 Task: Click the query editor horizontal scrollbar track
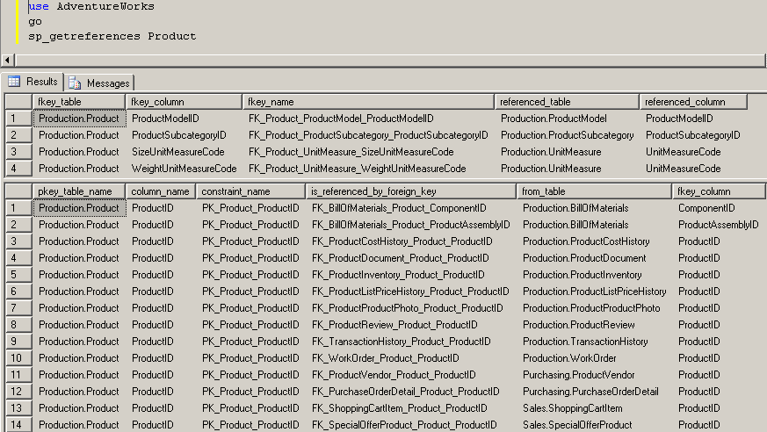[390, 60]
